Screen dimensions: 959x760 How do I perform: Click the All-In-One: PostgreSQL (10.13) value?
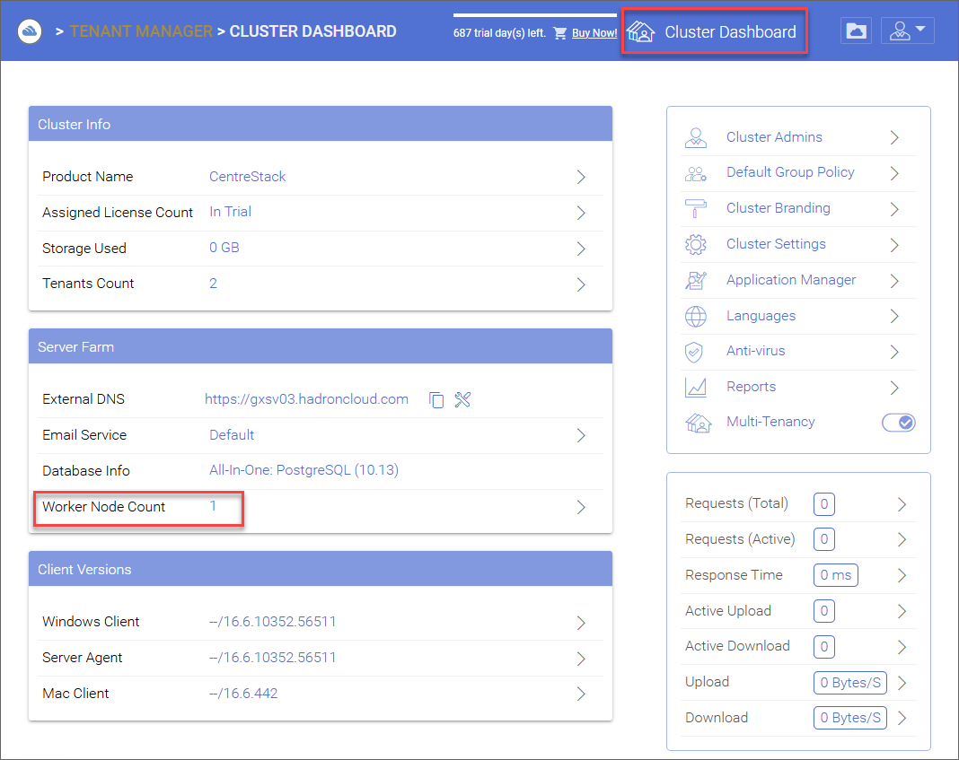304,470
